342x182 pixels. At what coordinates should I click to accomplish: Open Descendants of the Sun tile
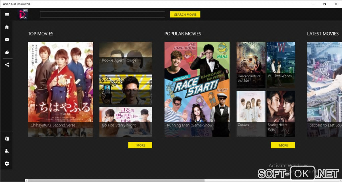click(x=251, y=65)
